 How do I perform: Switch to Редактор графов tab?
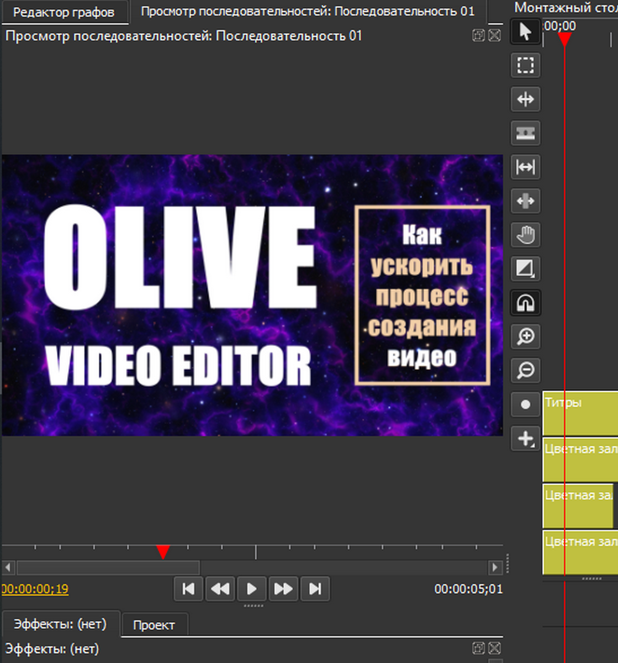[x=64, y=12]
